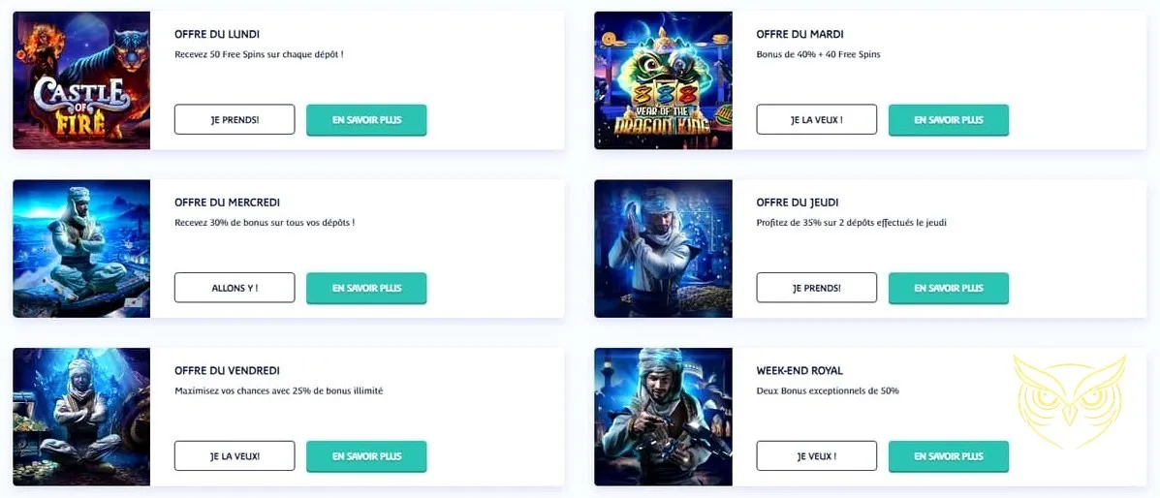Screen dimensions: 1160x498
Task: Click the ALLONS Y ! button
Action: coord(235,288)
